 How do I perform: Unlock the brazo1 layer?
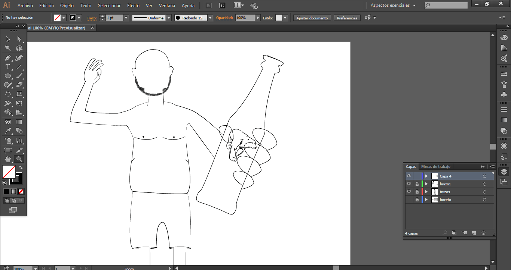(x=417, y=184)
